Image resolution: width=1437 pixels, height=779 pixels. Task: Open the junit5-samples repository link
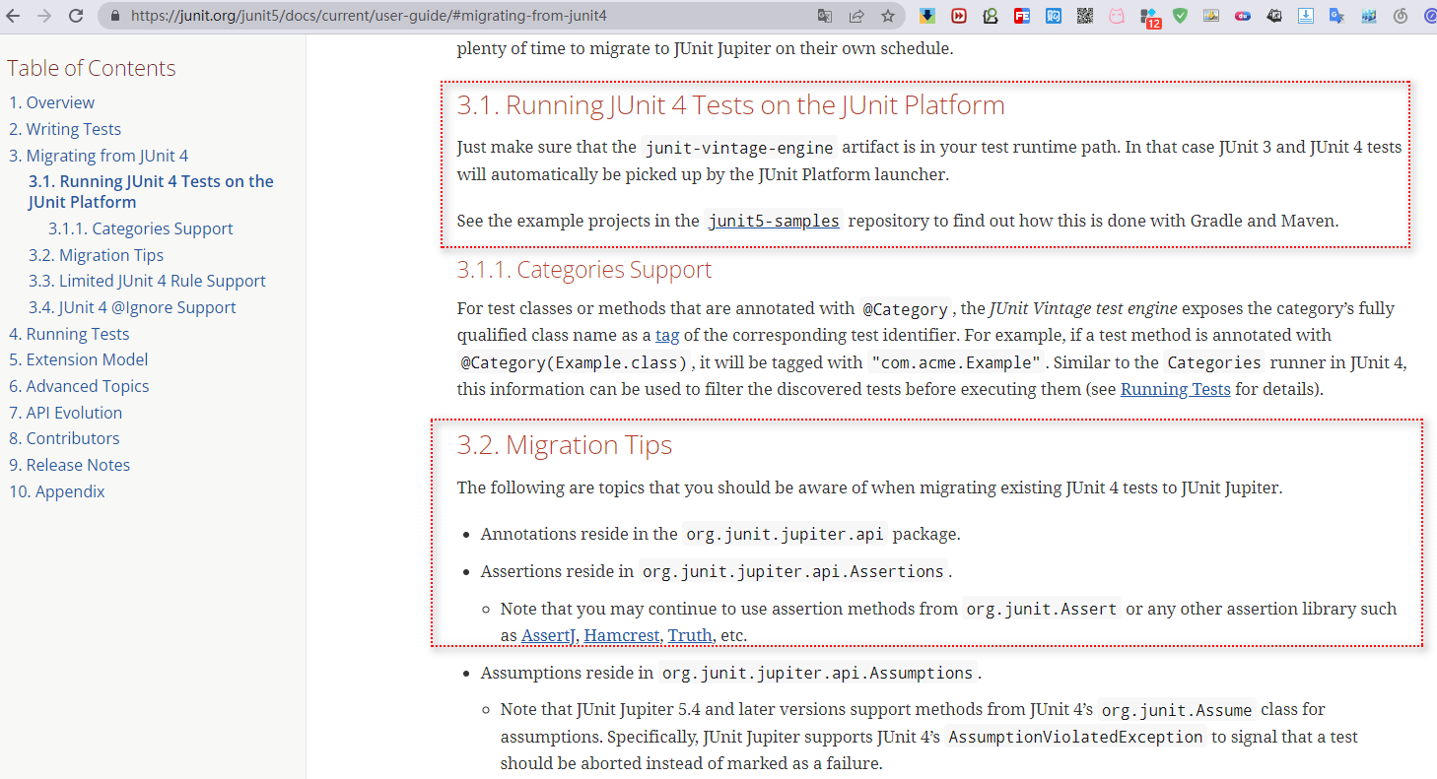point(774,221)
